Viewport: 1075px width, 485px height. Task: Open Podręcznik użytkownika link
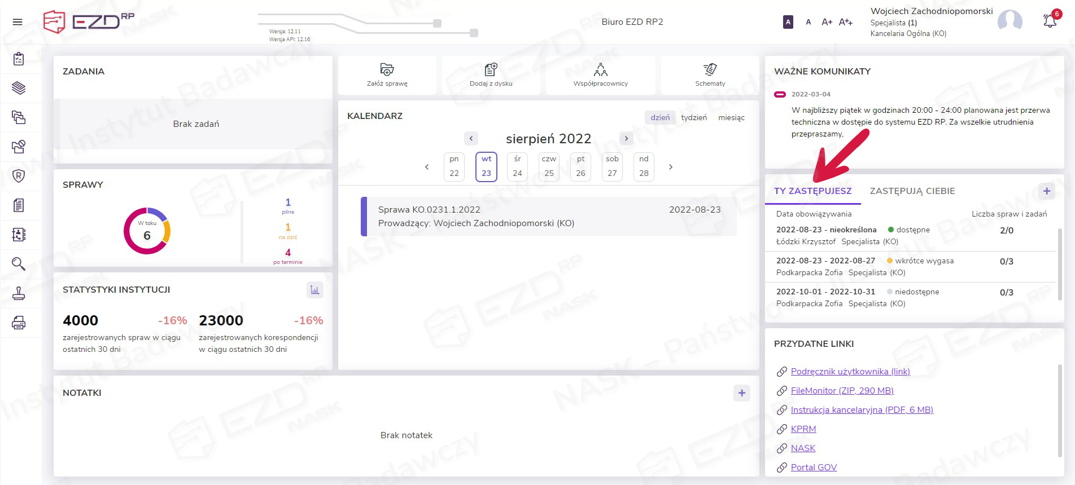coord(850,371)
